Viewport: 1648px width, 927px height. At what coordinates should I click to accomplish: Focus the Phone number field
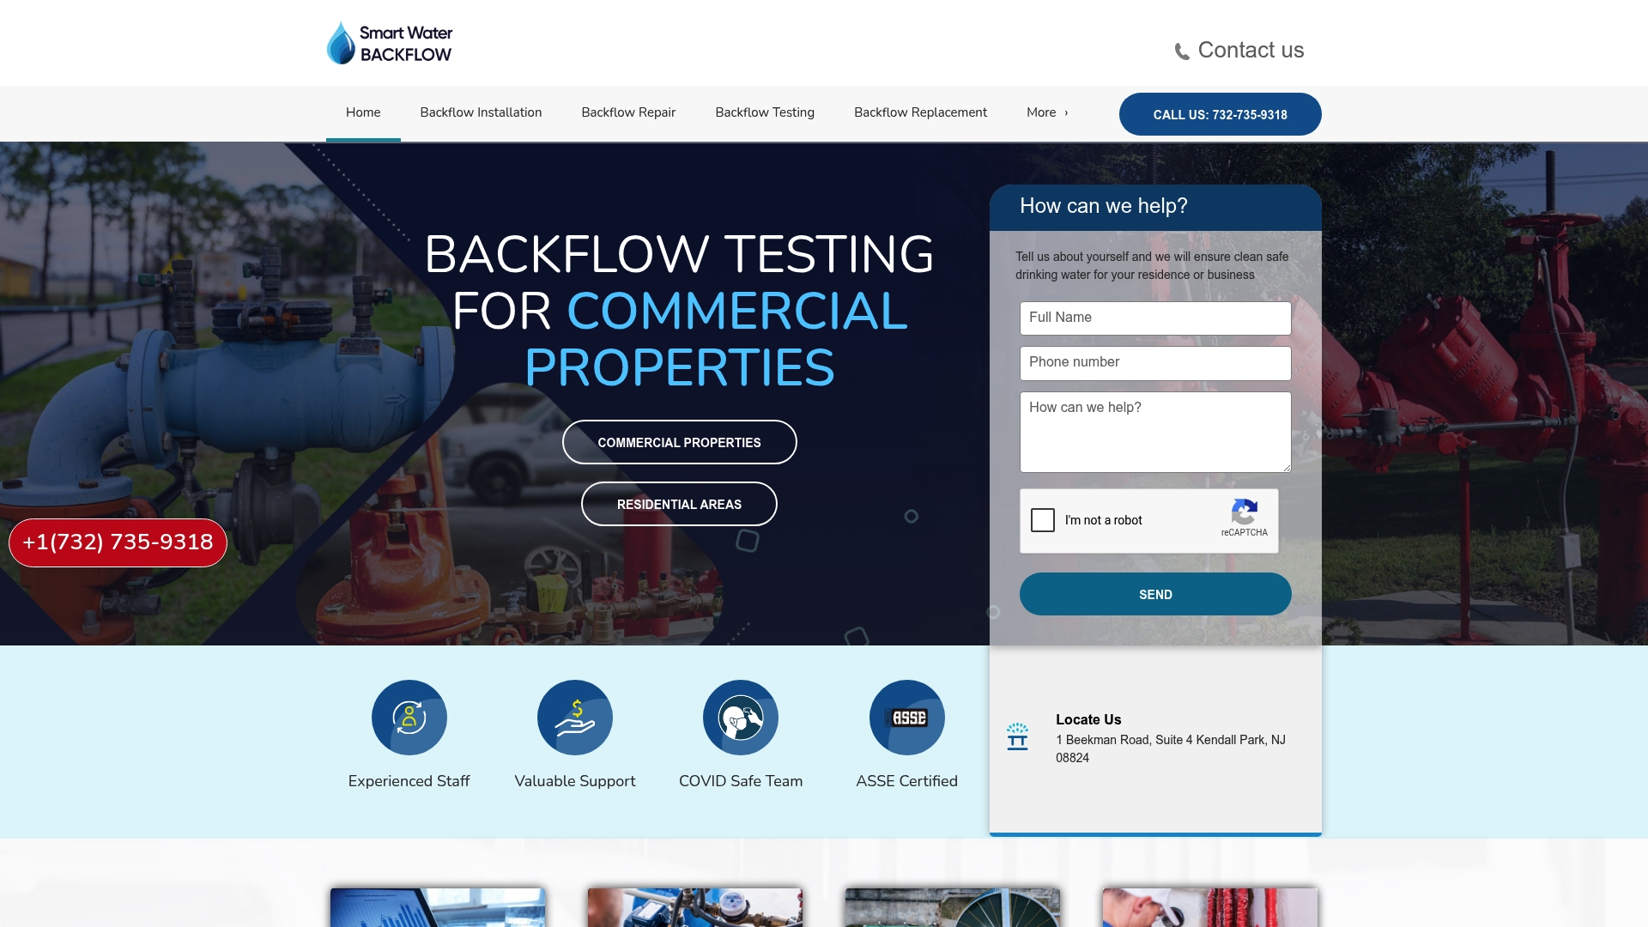[1155, 363]
